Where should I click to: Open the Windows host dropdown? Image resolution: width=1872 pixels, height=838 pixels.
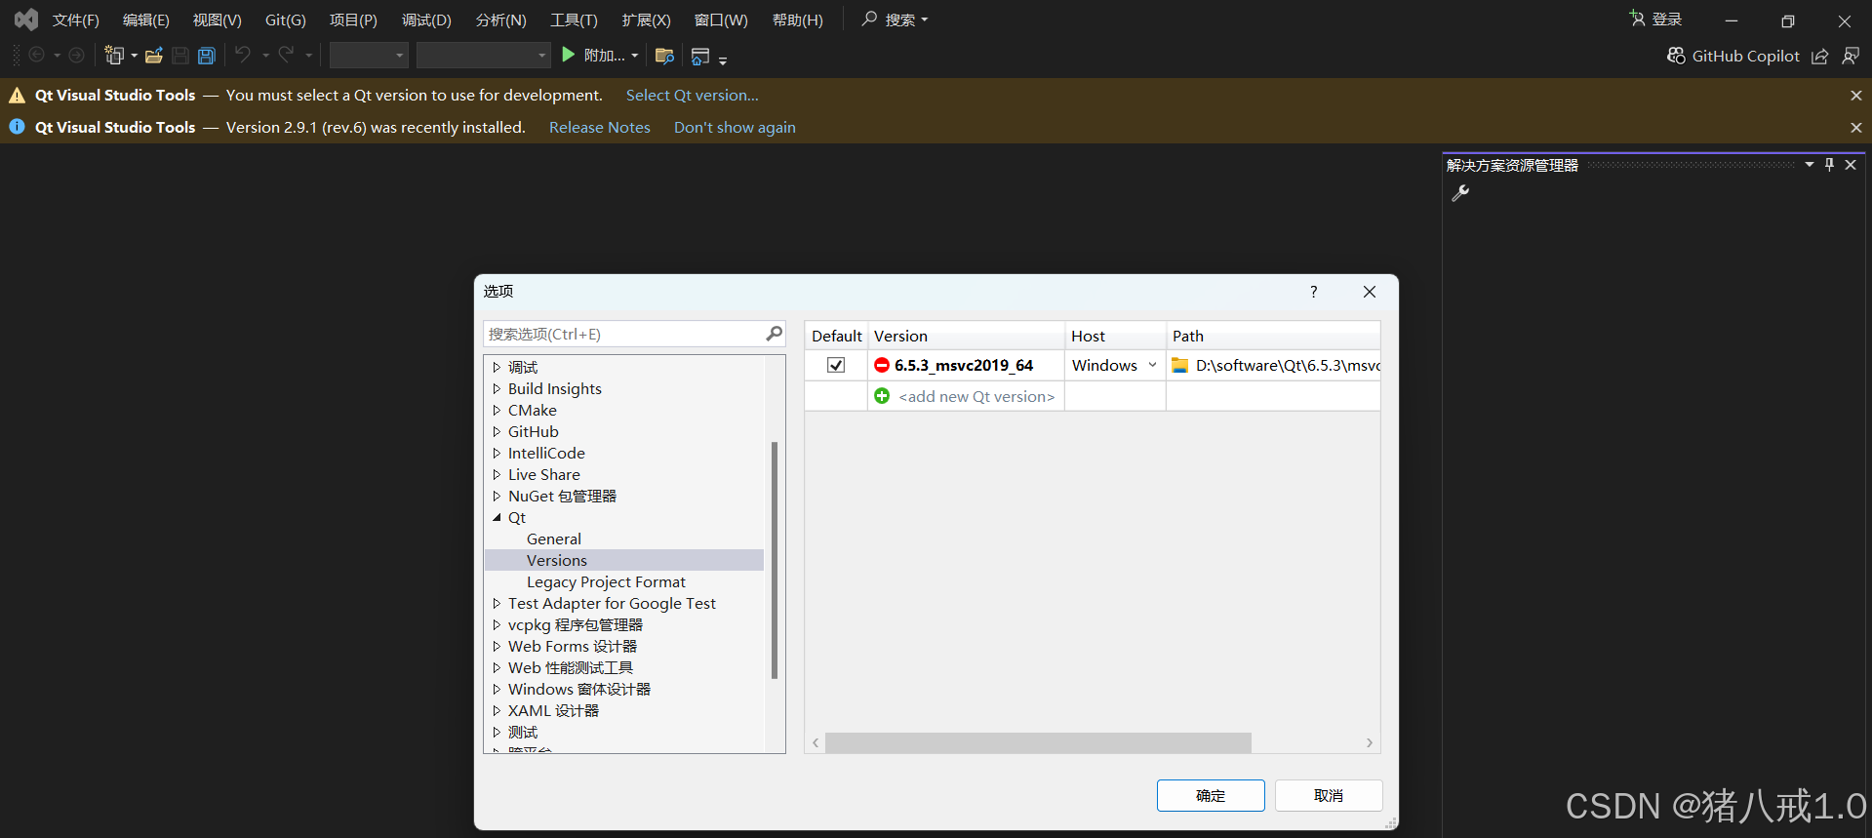(1152, 365)
